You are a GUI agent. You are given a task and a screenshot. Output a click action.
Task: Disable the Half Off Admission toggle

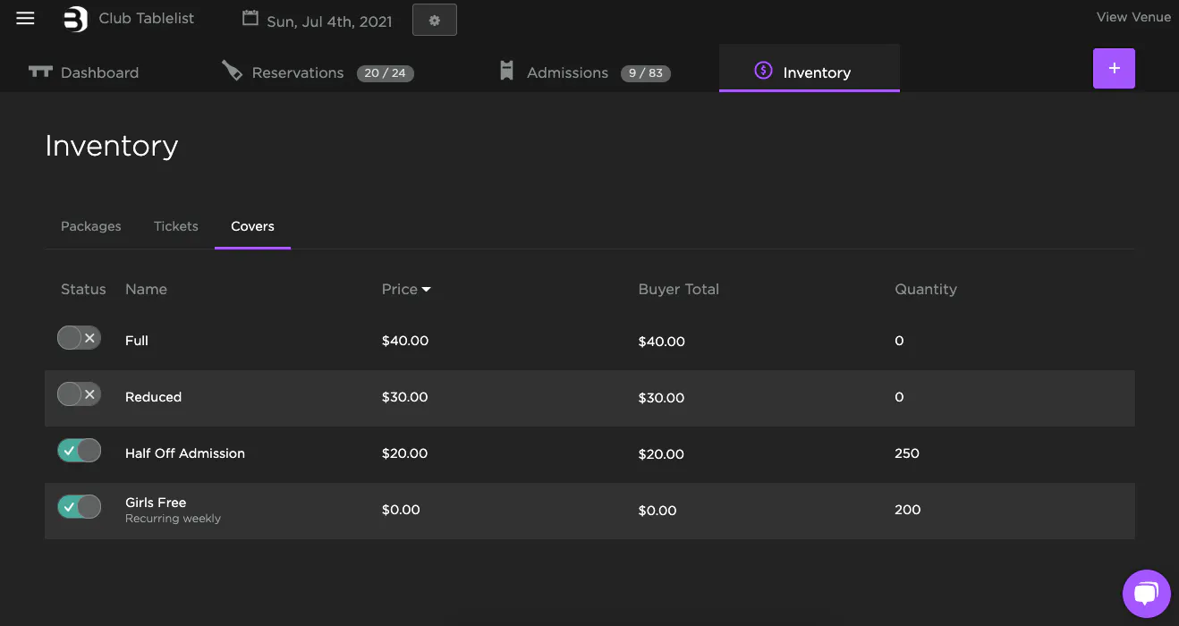click(80, 451)
